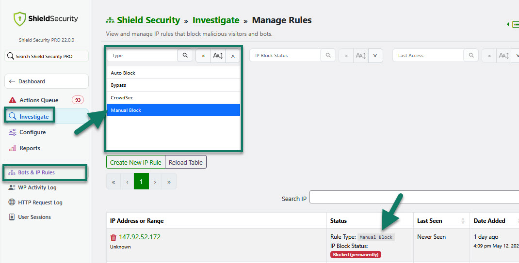Screen dimensions: 519x263
Task: Click the Last Access search magnifier
Action: (471, 56)
